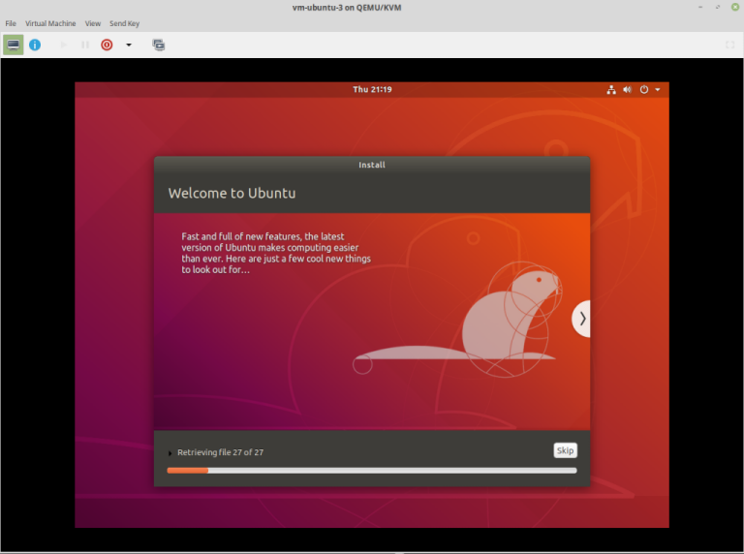The image size is (744, 554).
Task: Open the Thu 21:19 clock calendar
Action: (x=372, y=89)
